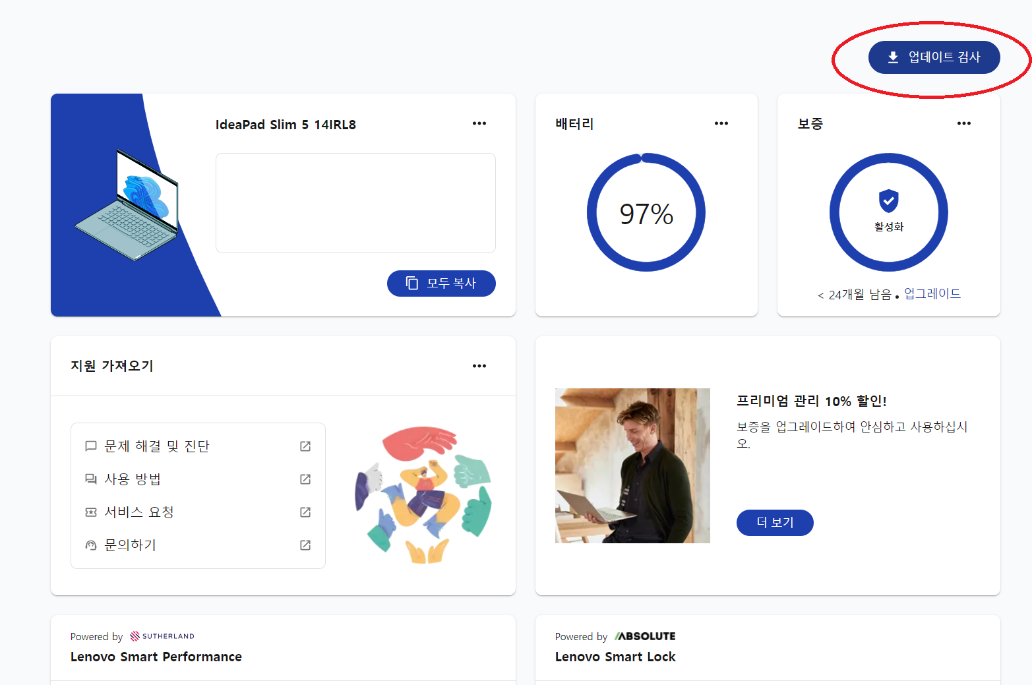Click the laptop illustration image
Viewport: 1032px width, 685px height.
tap(127, 205)
